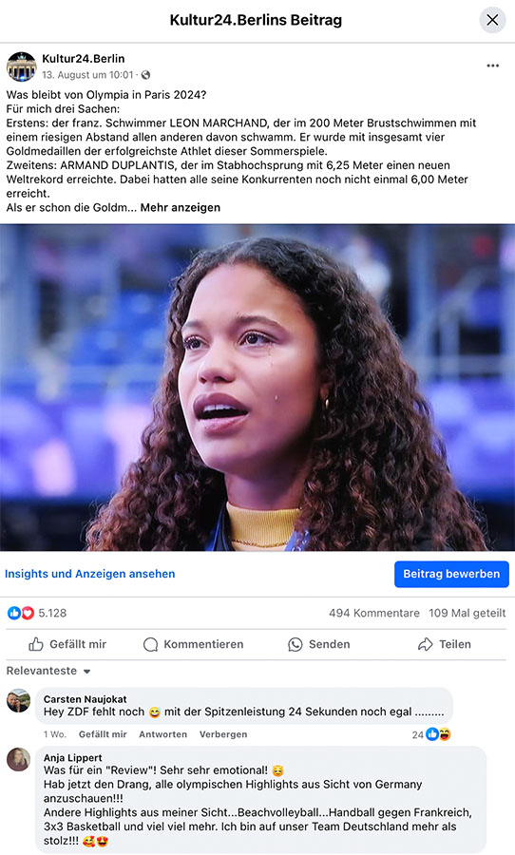This screenshot has width=515, height=855.
Task: Click the Beitrag bewerben button
Action: pos(451,574)
